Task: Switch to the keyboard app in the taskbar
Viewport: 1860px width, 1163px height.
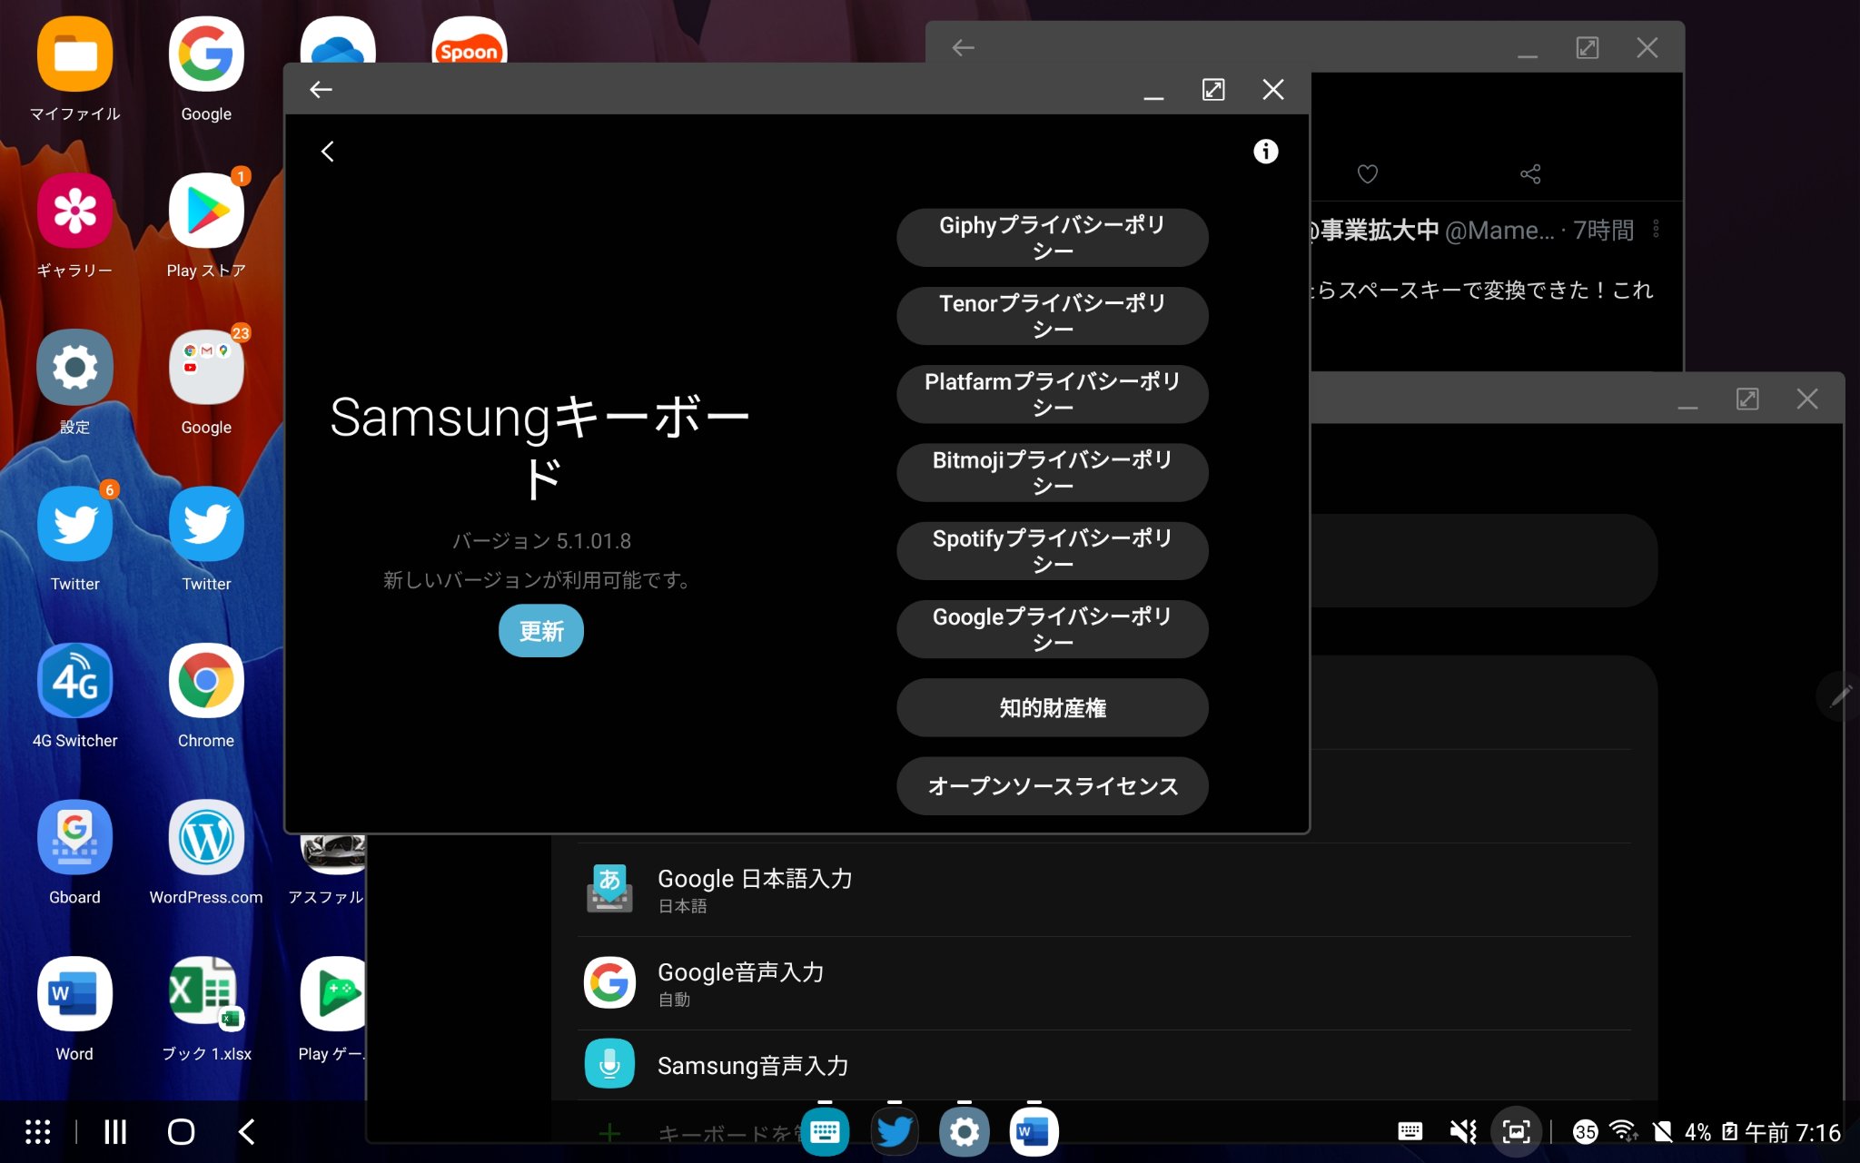Action: tap(825, 1131)
